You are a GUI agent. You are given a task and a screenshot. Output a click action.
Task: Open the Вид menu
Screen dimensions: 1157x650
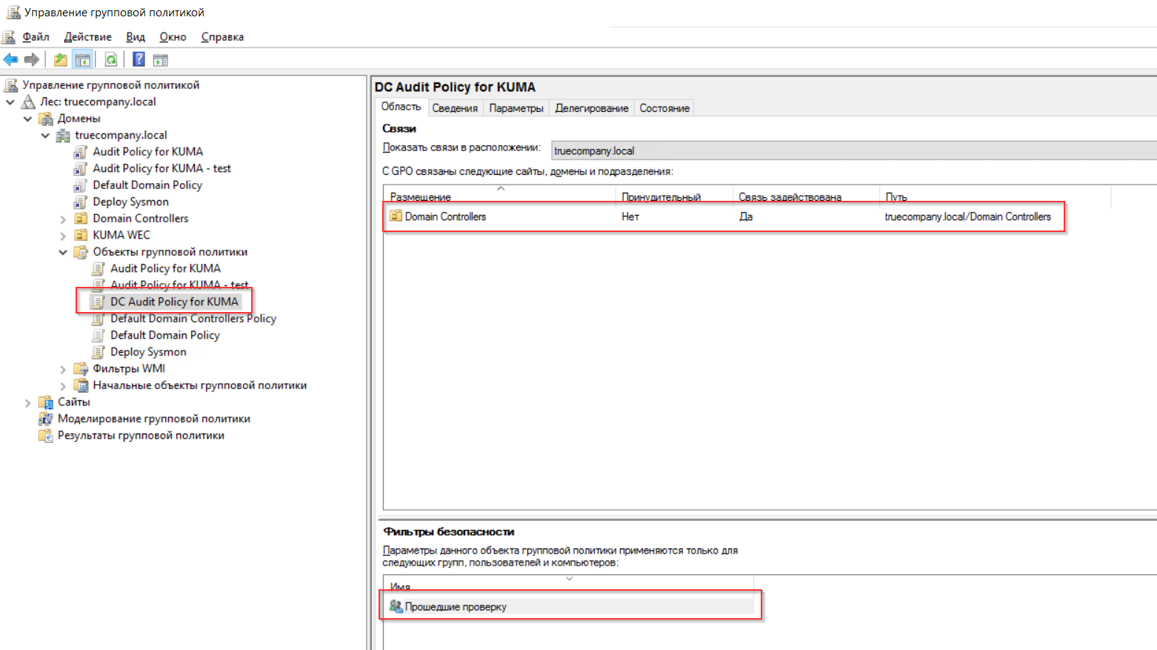(136, 36)
